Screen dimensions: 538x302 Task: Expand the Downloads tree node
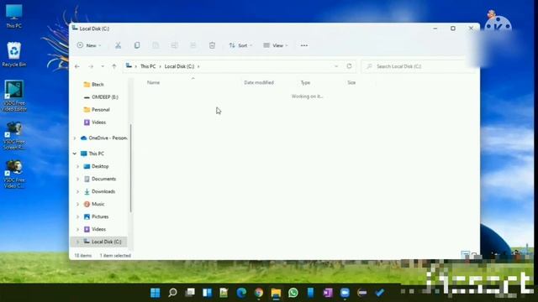click(78, 192)
